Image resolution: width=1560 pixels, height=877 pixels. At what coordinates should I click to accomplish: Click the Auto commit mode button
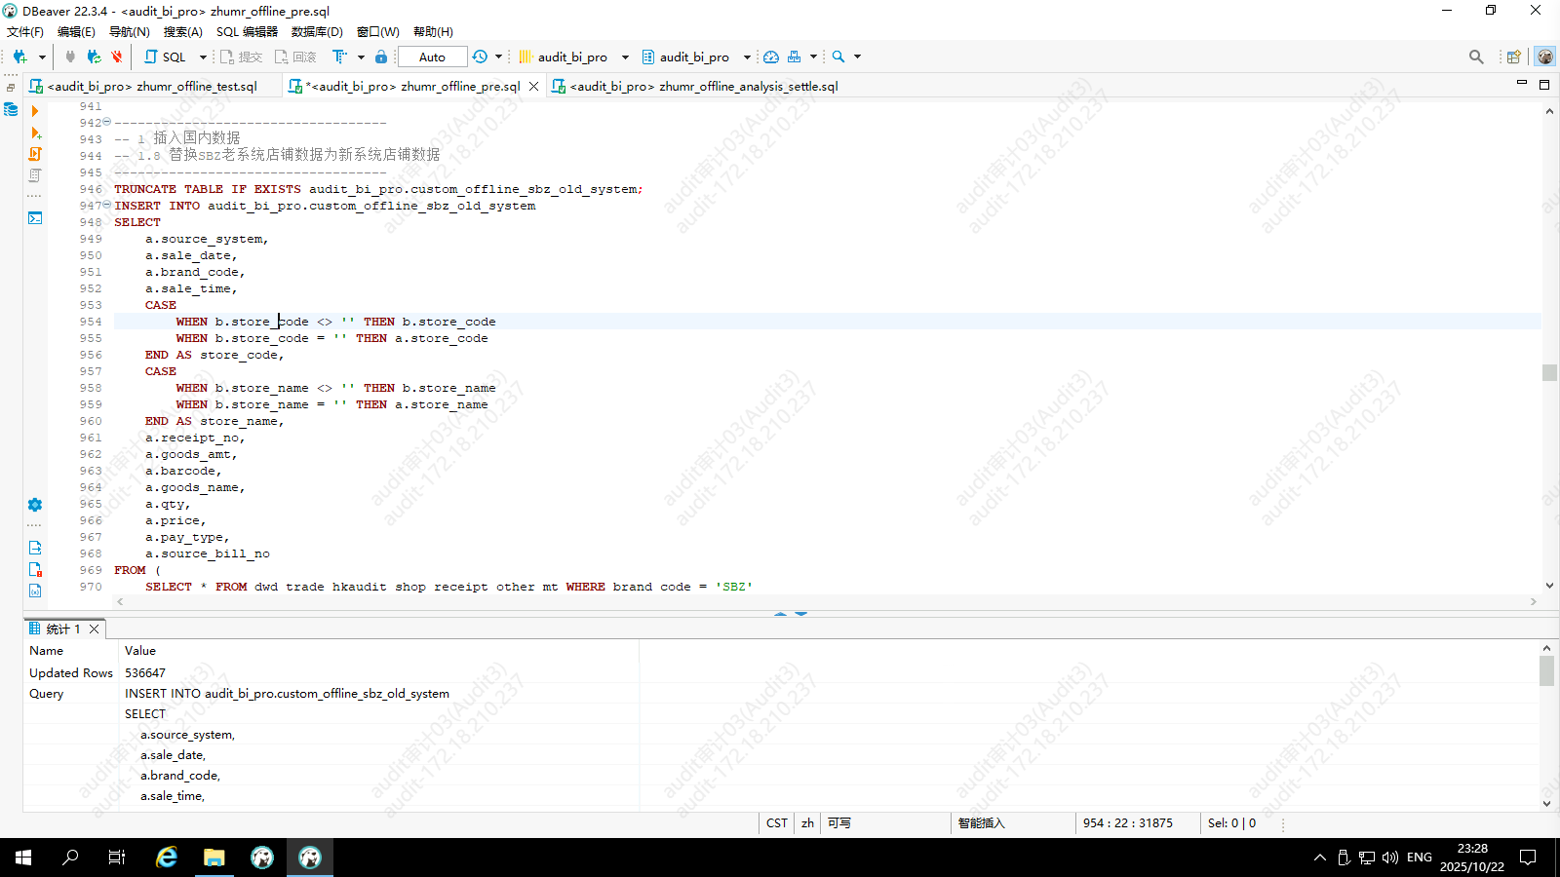point(432,57)
